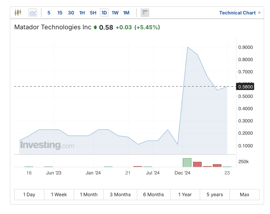Select the 1D interval
This screenshot has width=270, height=214.
pos(104,13)
